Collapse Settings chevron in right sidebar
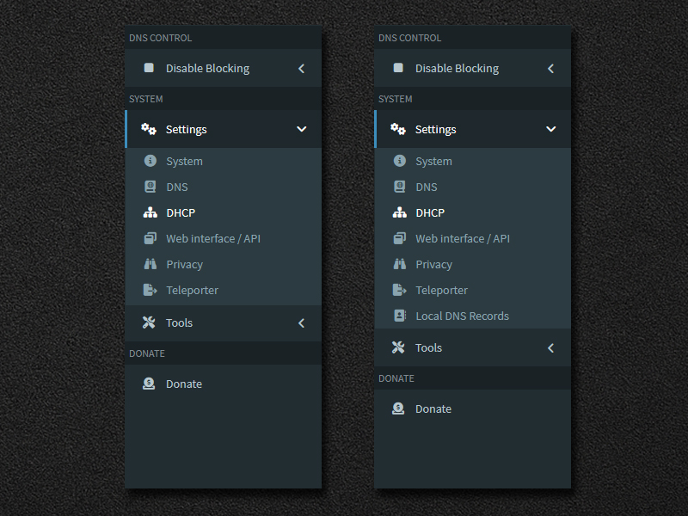Viewport: 688px width, 516px height. [x=550, y=129]
